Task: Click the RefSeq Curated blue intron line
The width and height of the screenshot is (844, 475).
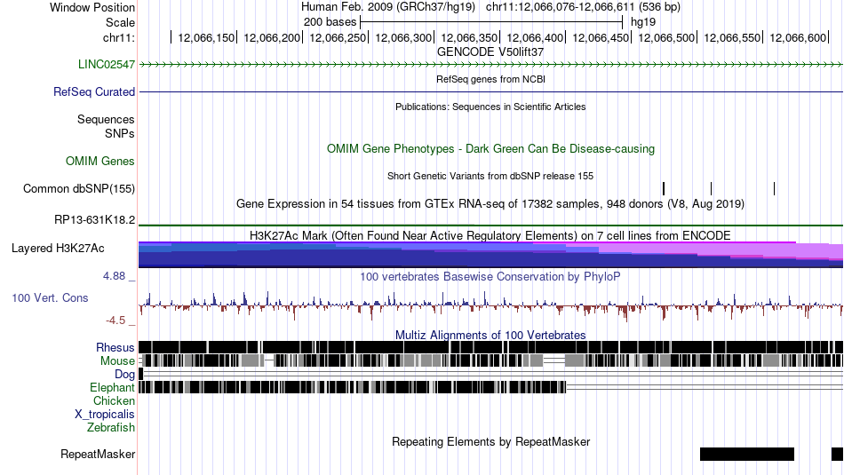Action: [x=491, y=92]
